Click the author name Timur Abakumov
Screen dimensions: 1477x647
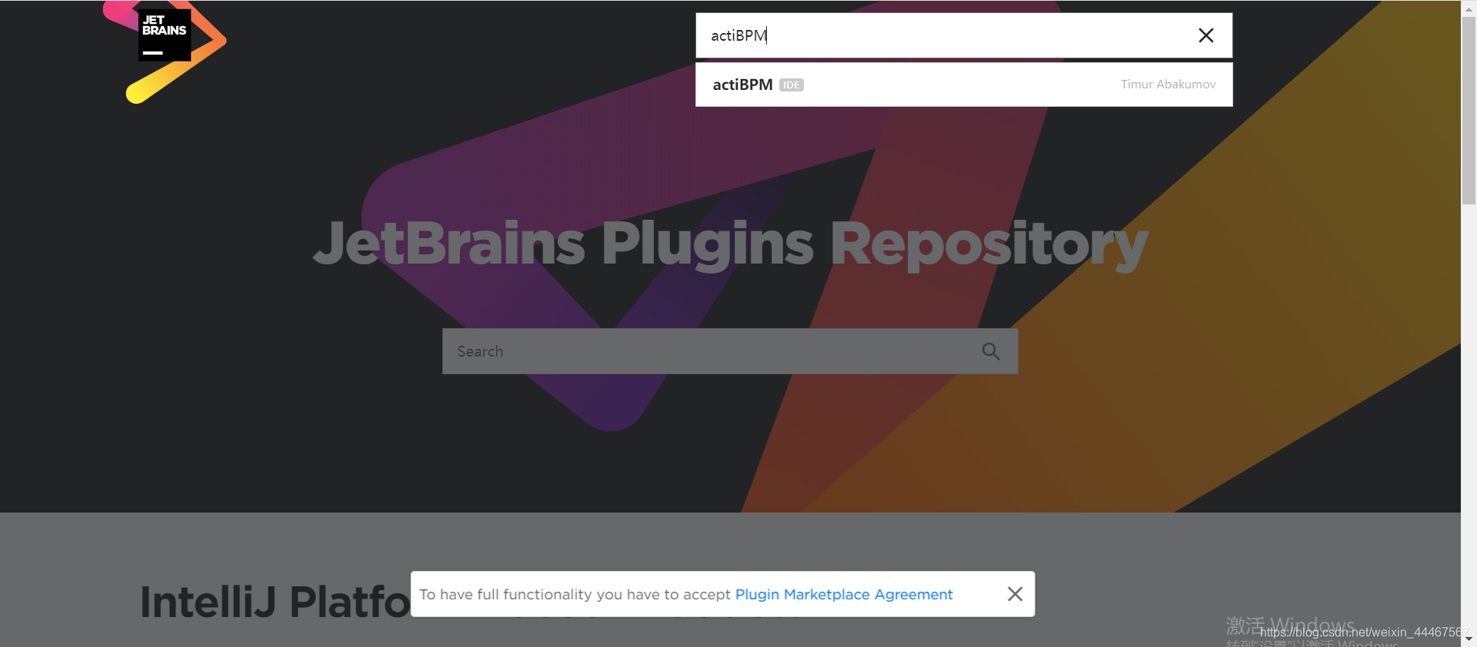1168,85
